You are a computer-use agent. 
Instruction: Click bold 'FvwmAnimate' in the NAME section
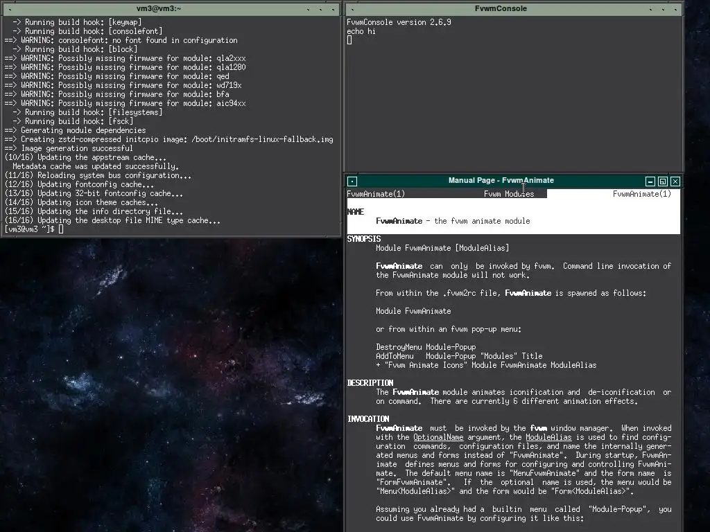[399, 221]
